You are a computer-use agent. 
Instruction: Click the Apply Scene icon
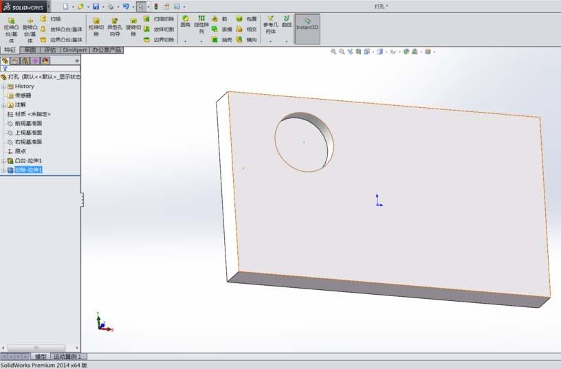[415, 52]
